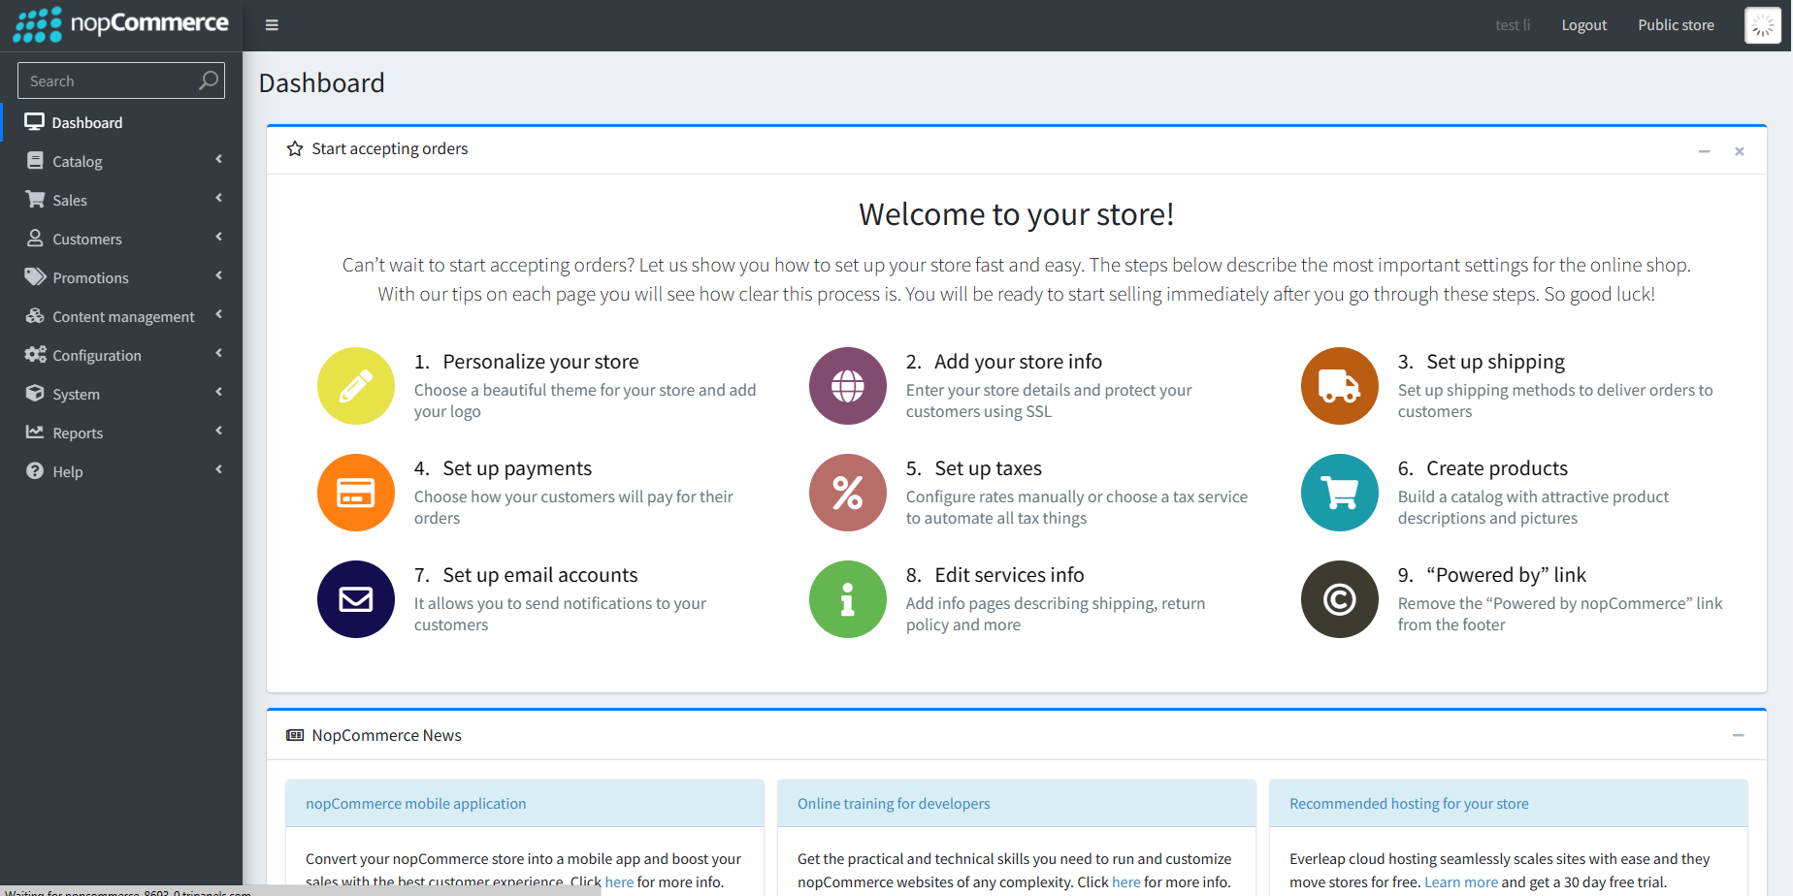Open Edit services info step

[x=1009, y=575]
